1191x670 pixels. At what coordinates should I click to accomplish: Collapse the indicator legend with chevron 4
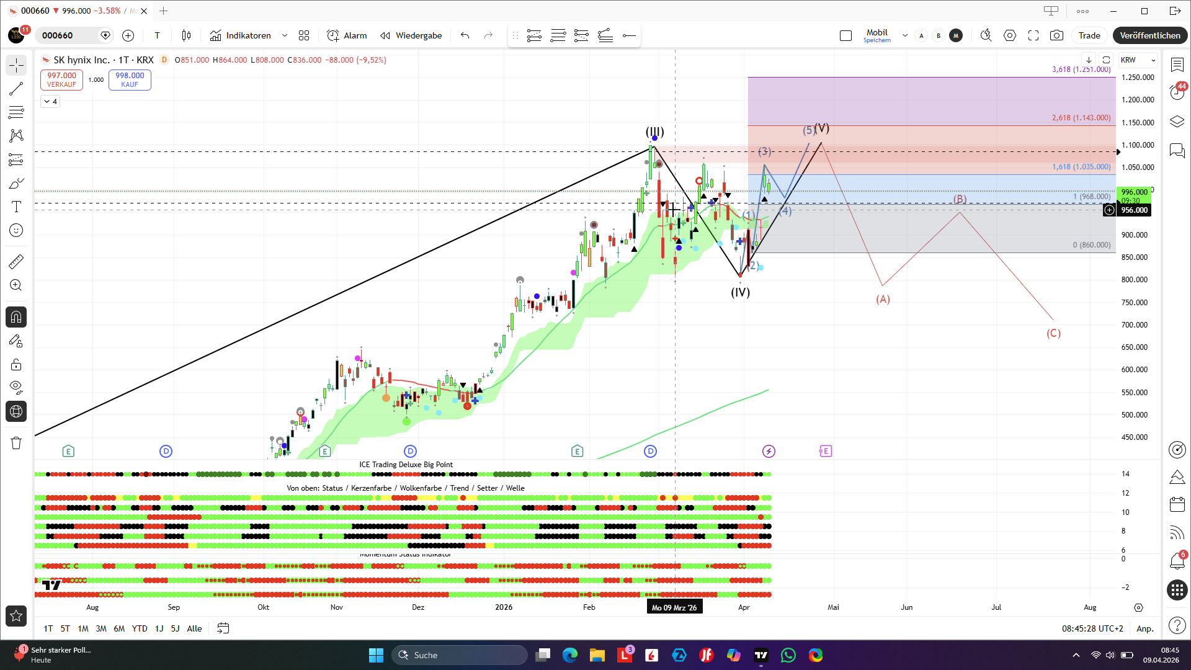pyautogui.click(x=50, y=101)
